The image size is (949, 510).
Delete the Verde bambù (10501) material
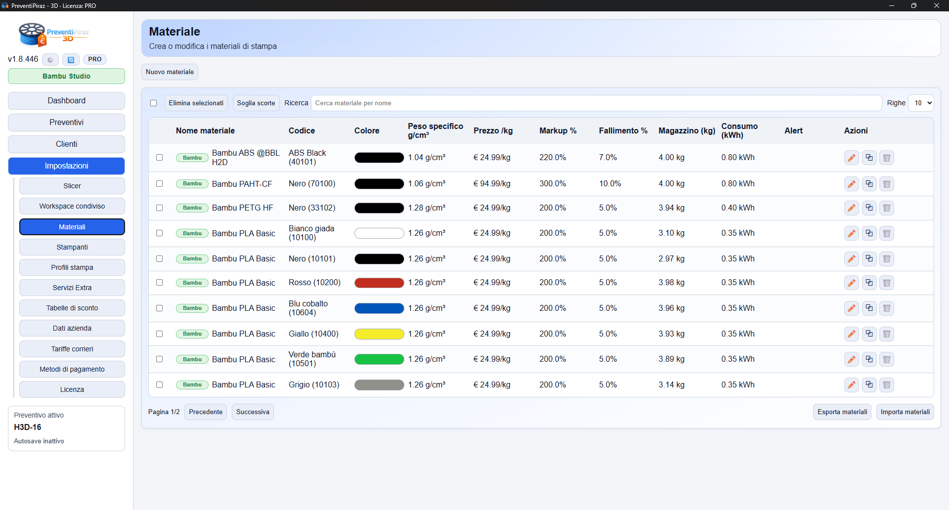887,359
